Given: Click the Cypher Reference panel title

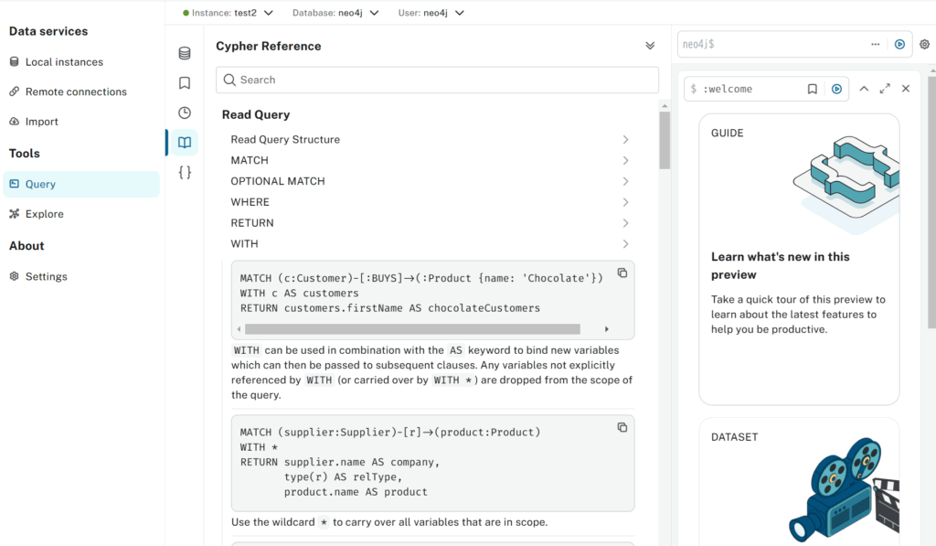Looking at the screenshot, I should coord(269,46).
